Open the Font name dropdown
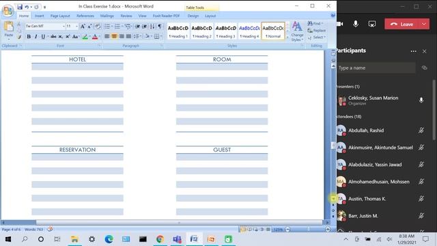The height and width of the screenshot is (246, 437). click(64, 26)
